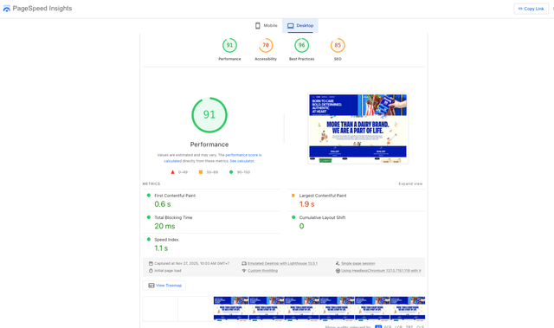
Task: Click the Speed Index value 1.1 s
Action: [x=161, y=248]
